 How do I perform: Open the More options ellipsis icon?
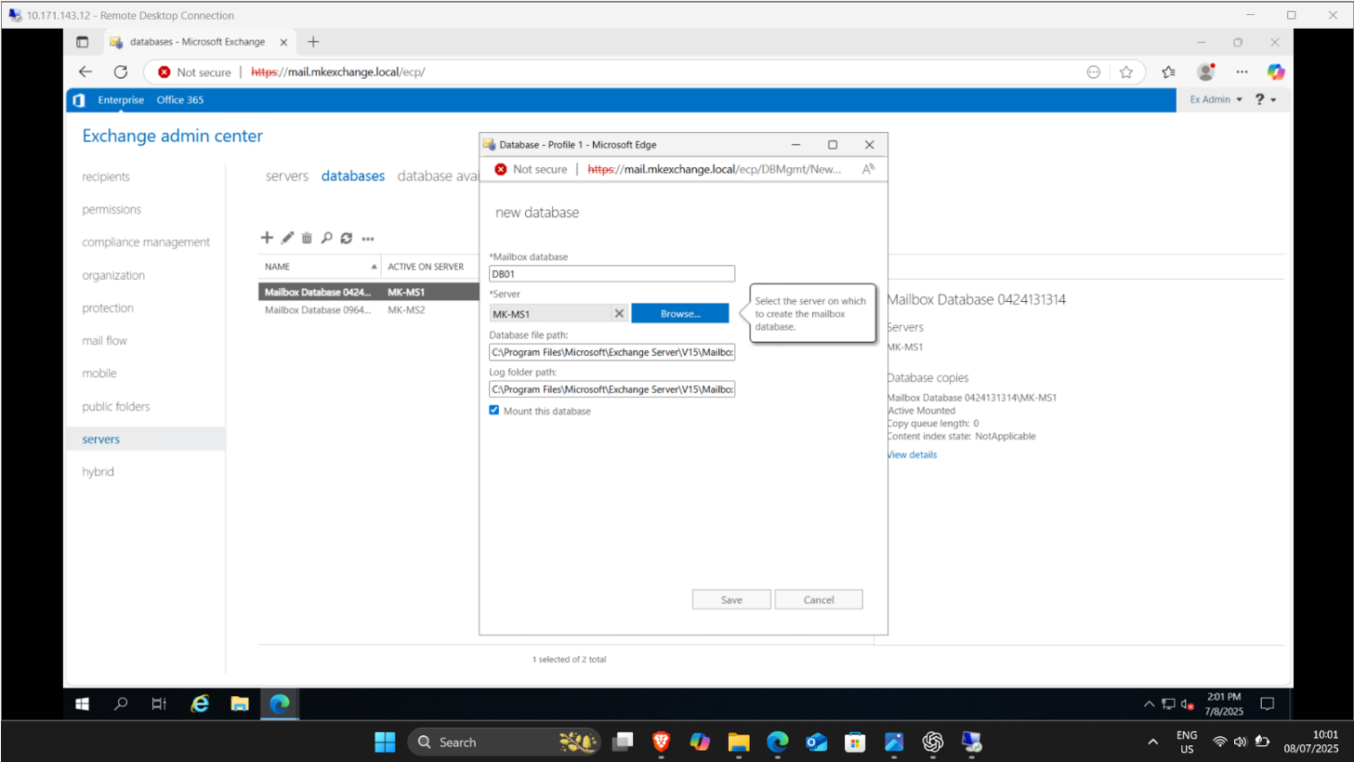coord(368,238)
